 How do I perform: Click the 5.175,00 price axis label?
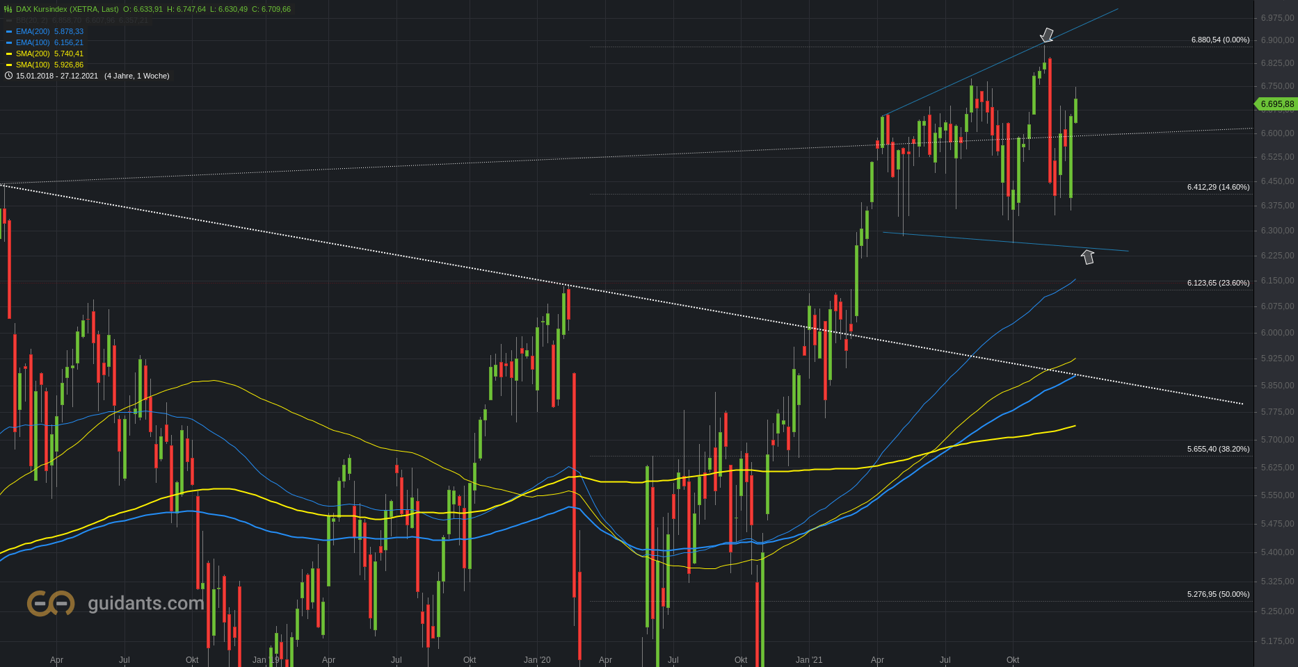(1277, 641)
